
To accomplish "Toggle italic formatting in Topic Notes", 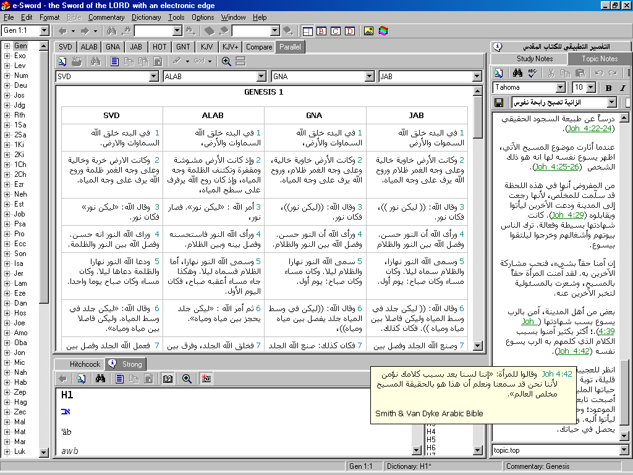I will (x=622, y=88).
